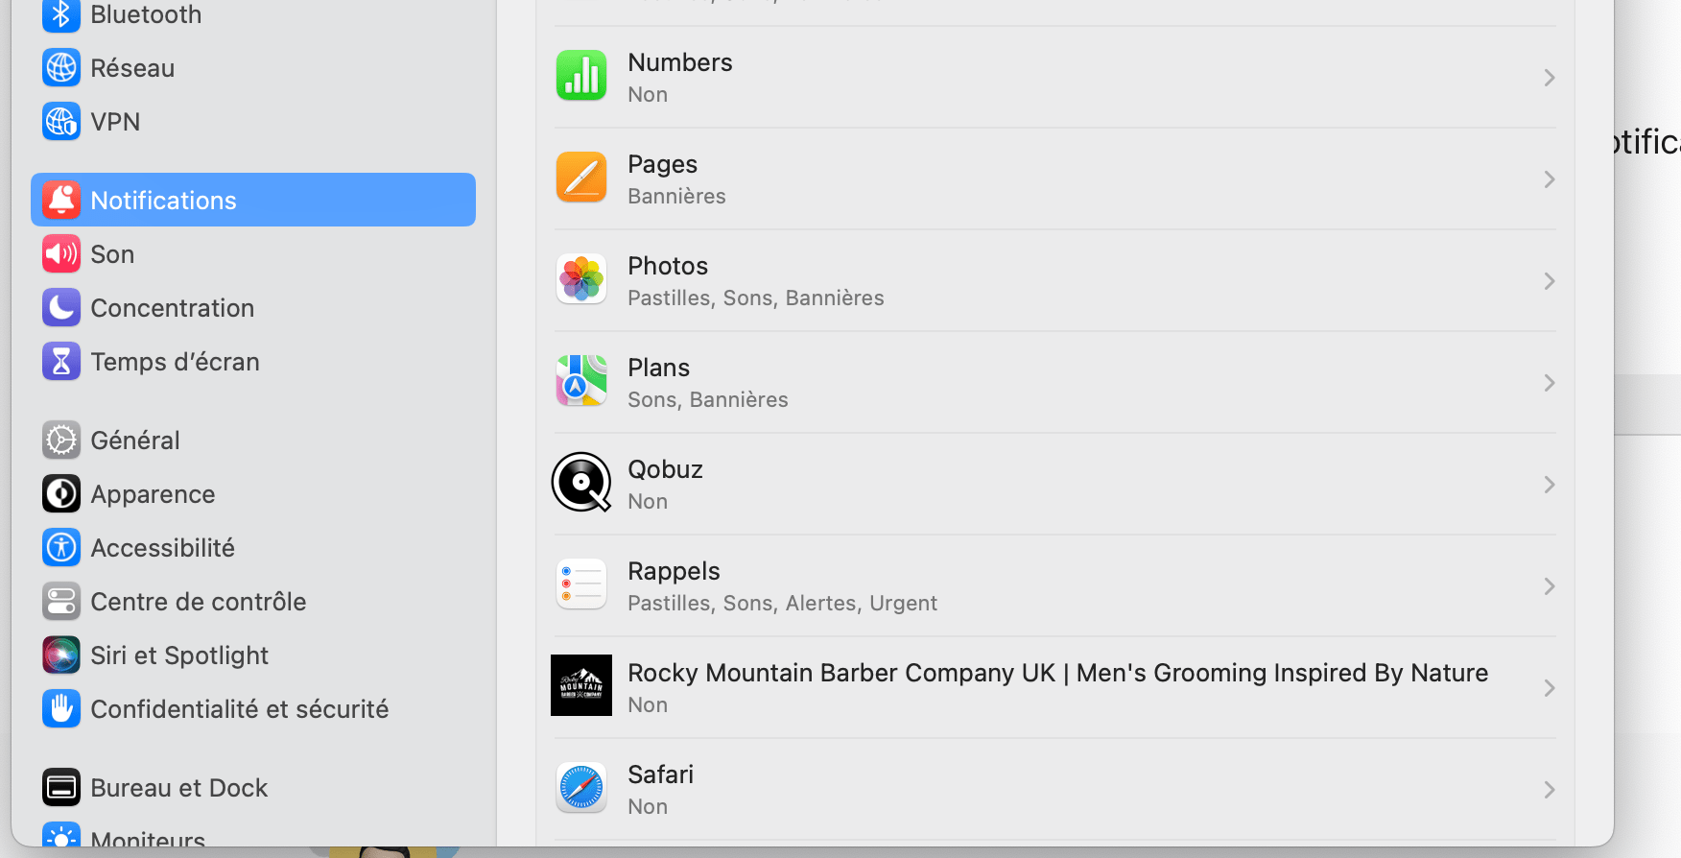Click the Pages app icon
The image size is (1681, 858).
581,178
